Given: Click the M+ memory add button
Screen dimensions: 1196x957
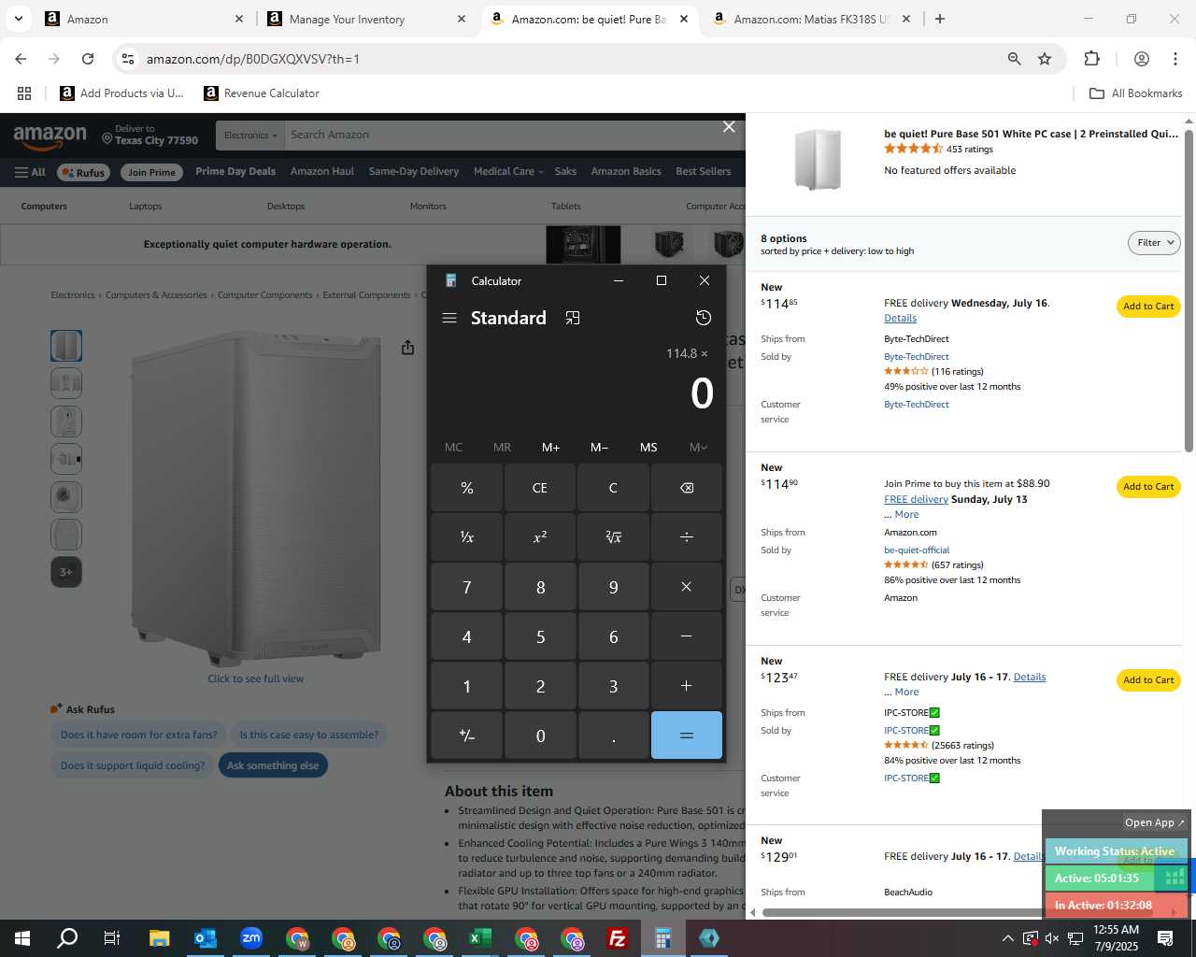Looking at the screenshot, I should tap(551, 448).
